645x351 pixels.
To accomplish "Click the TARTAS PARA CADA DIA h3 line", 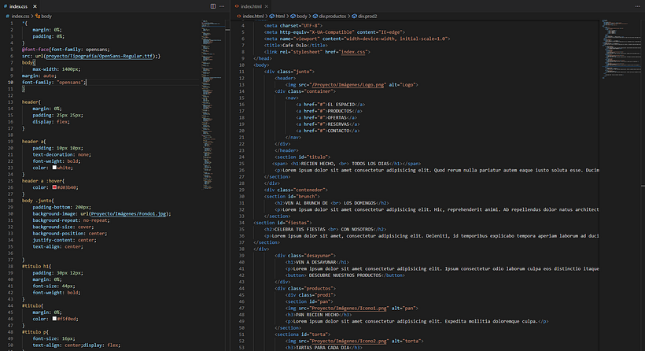I will [324, 348].
